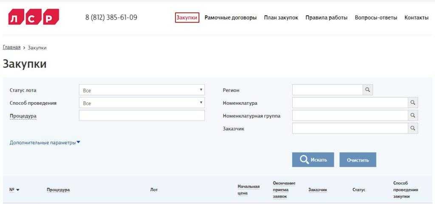Viewport: 435px width, 204px height.
Task: Sort by Окончание приема заявок column
Action: [x=284, y=190]
